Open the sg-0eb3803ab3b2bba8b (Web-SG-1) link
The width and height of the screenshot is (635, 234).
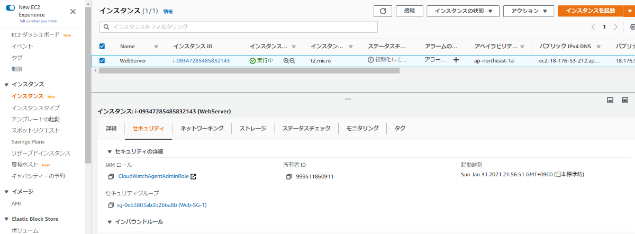pyautogui.click(x=161, y=205)
